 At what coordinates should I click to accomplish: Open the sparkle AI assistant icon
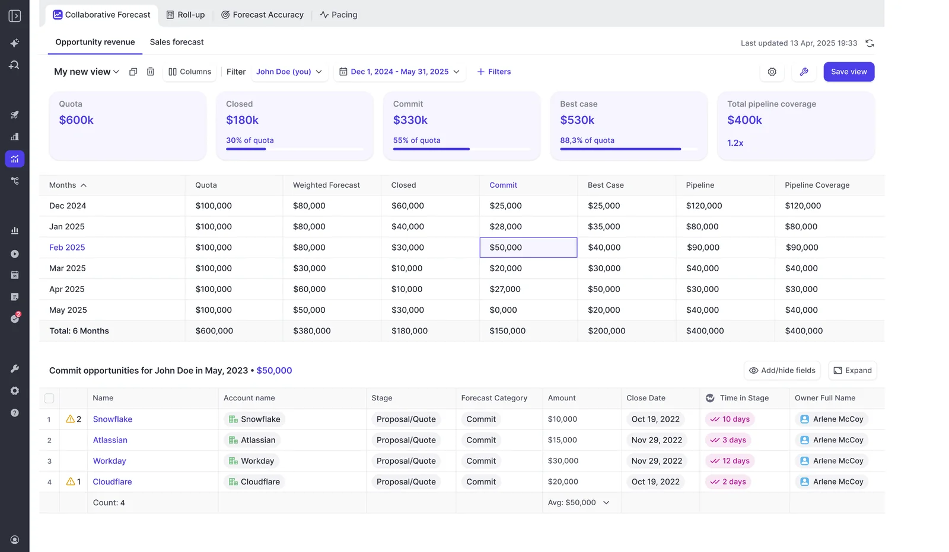coord(15,43)
